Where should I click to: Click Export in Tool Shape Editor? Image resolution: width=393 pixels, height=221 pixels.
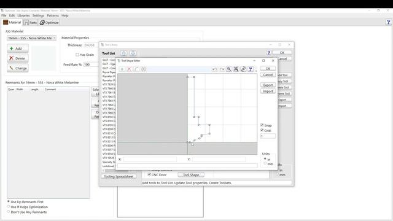268,85
